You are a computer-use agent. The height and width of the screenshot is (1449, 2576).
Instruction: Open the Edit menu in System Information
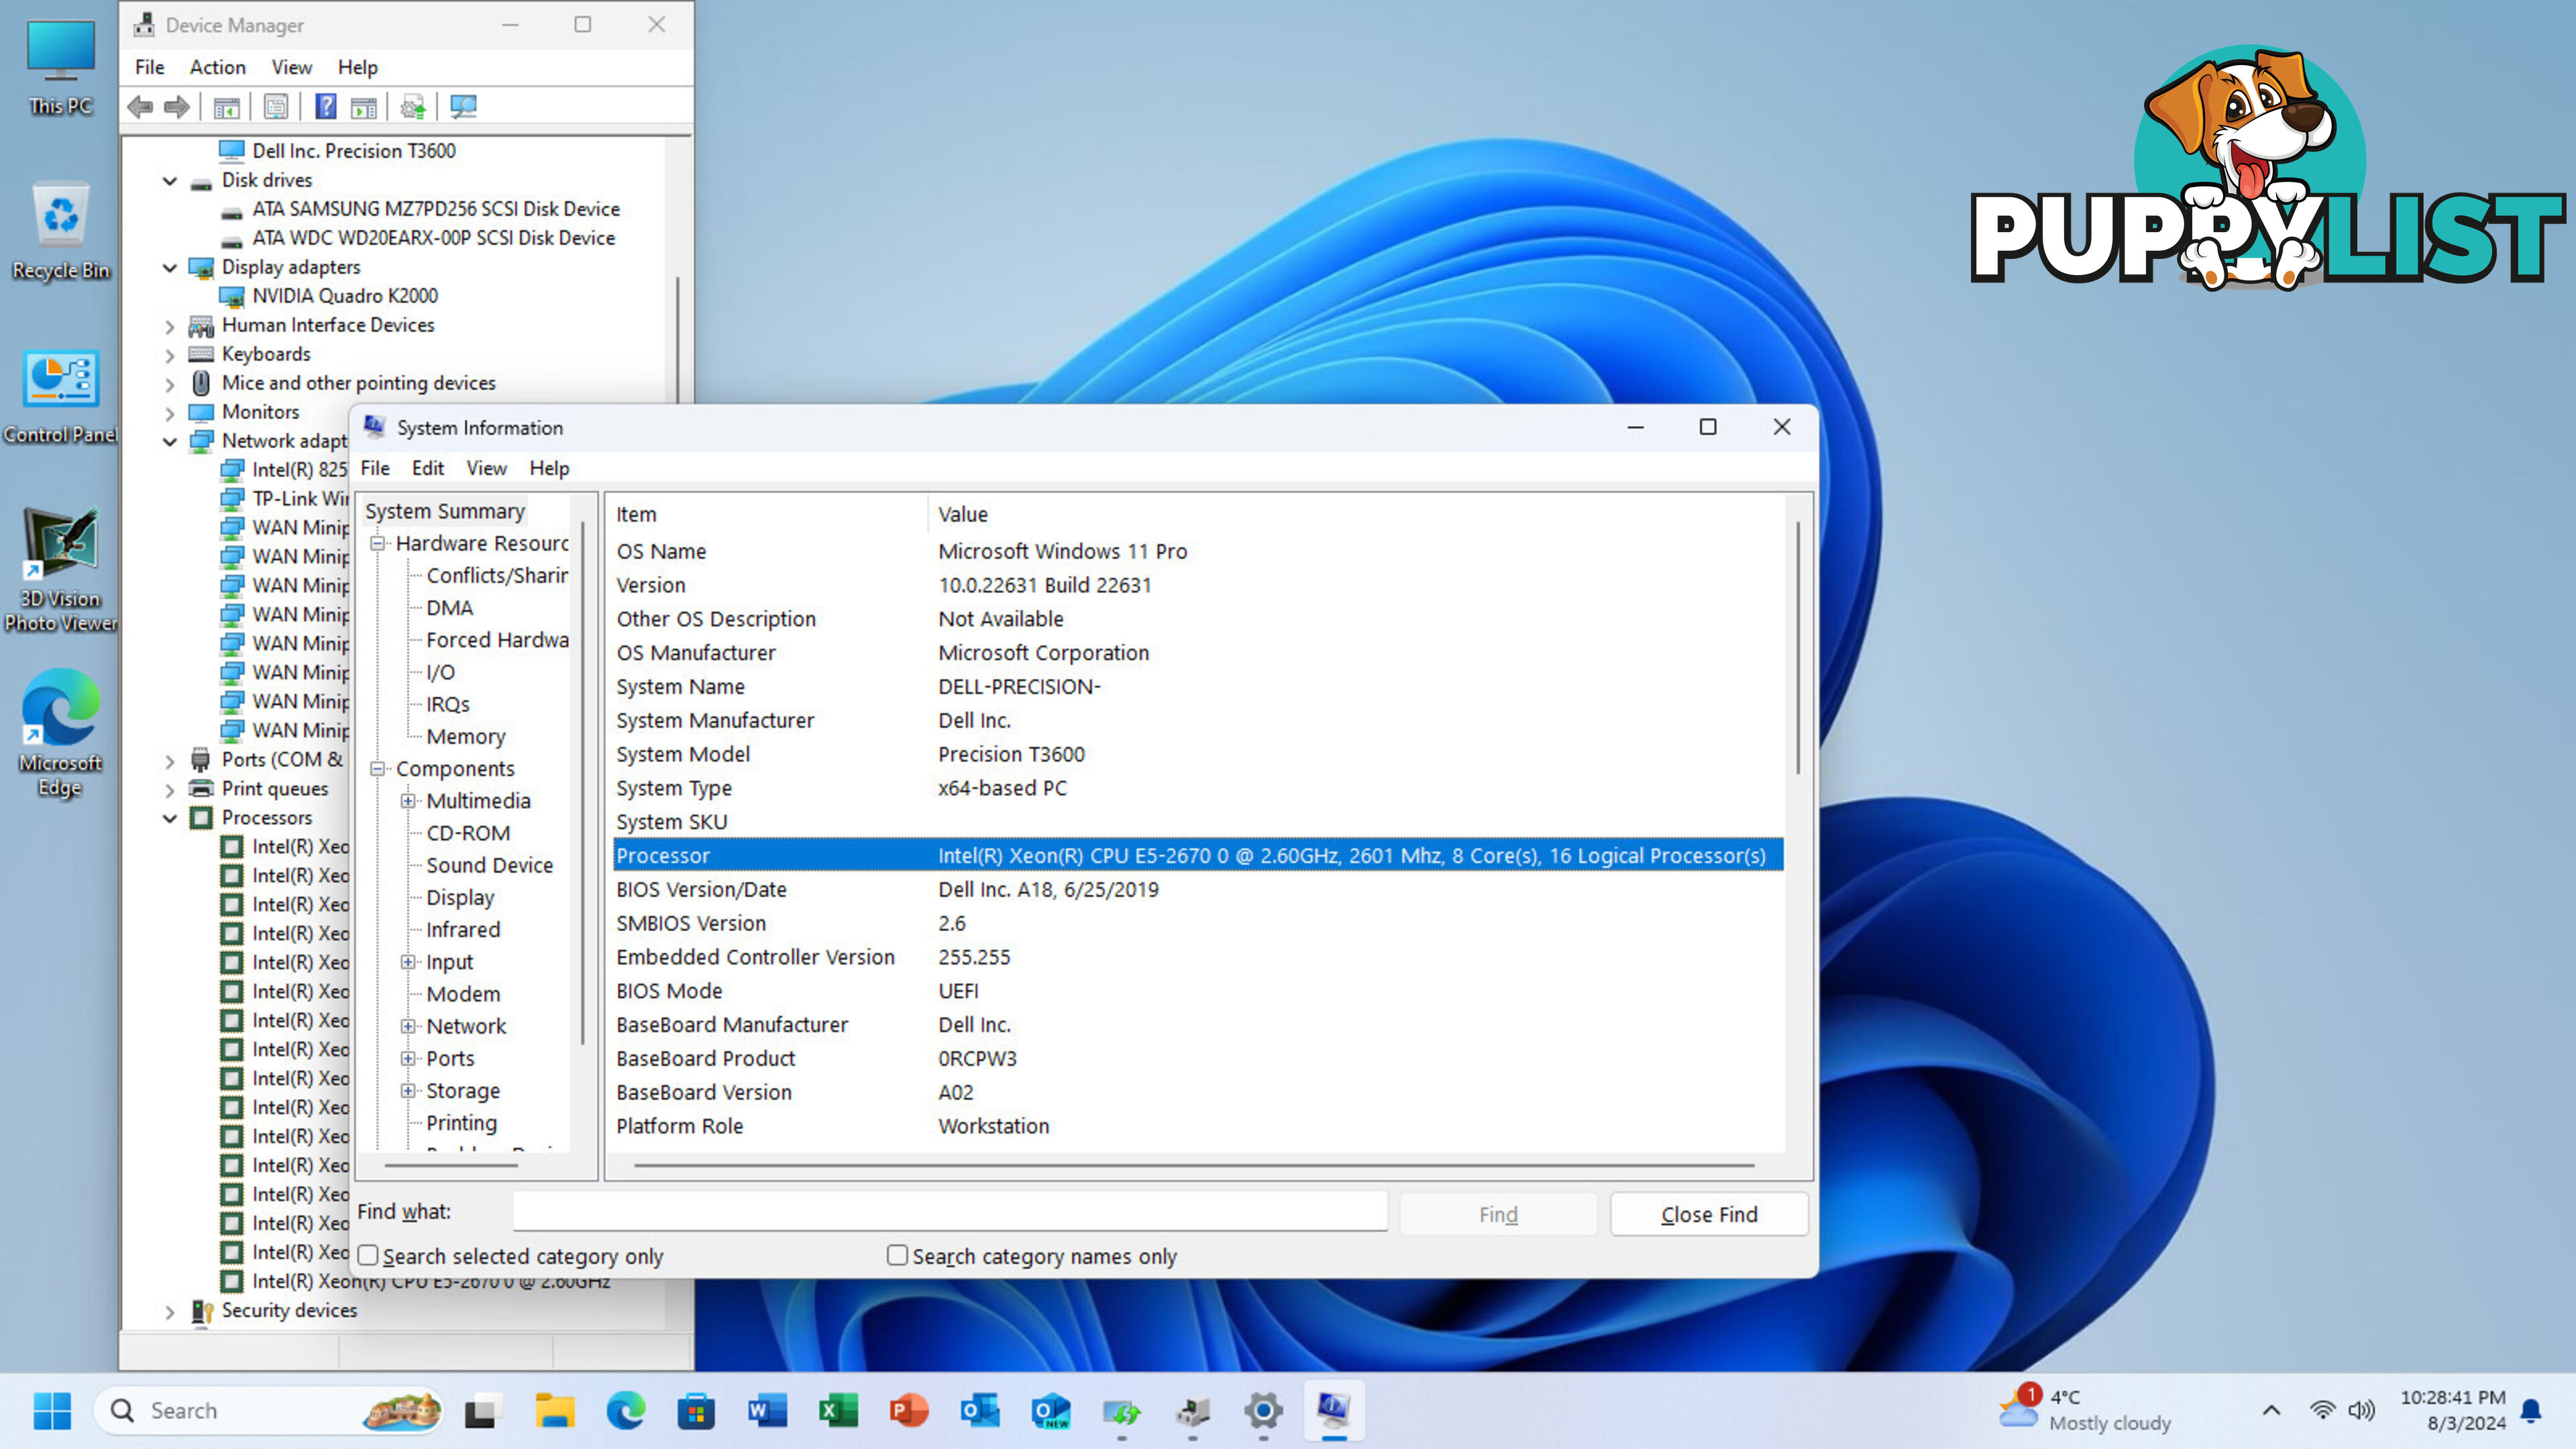pos(427,468)
